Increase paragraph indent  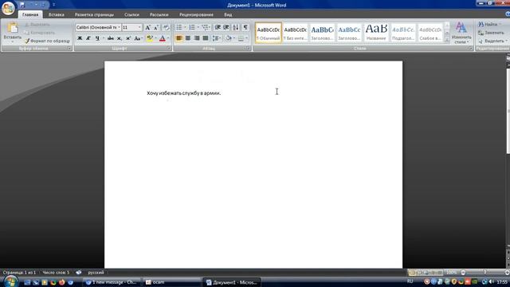click(226, 27)
